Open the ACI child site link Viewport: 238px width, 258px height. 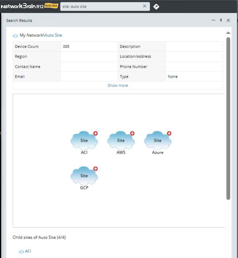[x=28, y=251]
